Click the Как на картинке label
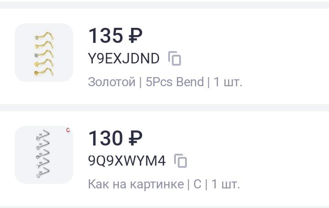The image size is (329, 208). point(135,184)
